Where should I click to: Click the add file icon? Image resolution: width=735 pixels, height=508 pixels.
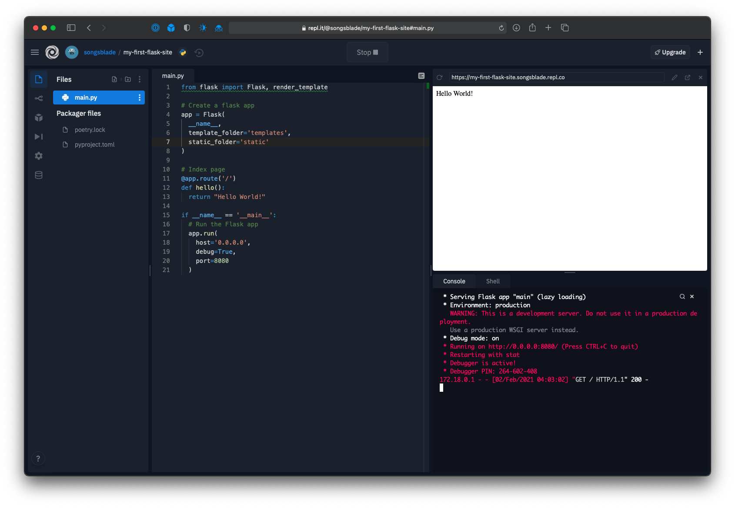click(114, 79)
